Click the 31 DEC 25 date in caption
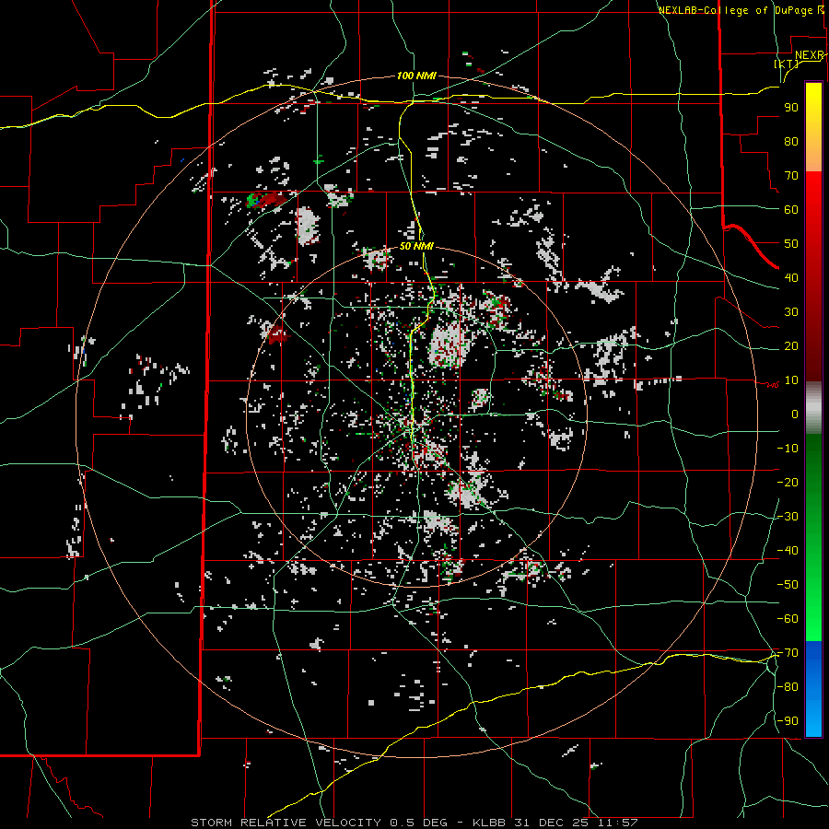829x829 pixels. [x=551, y=823]
